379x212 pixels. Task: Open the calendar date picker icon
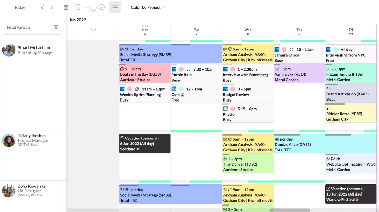pos(66,8)
